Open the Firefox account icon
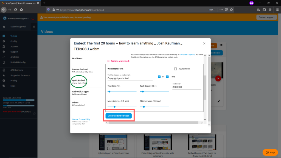This screenshot has height=158, width=281. [x=270, y=10]
